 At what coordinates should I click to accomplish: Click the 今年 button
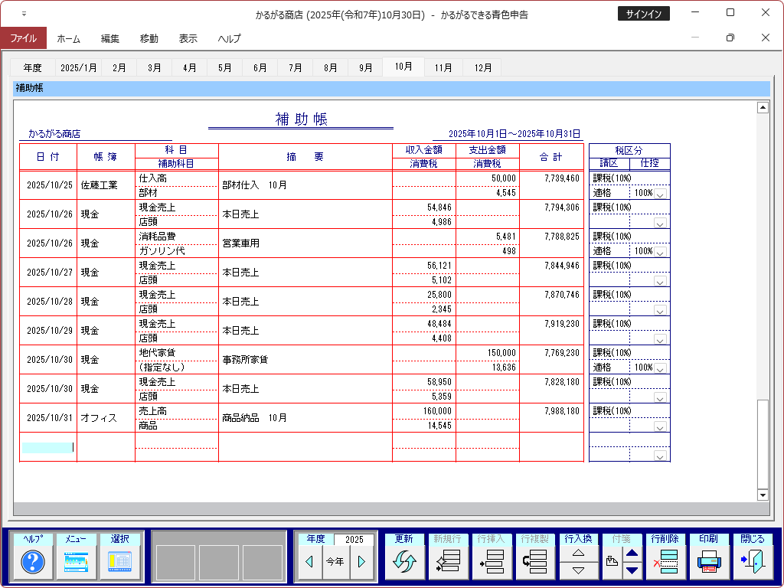pos(335,562)
